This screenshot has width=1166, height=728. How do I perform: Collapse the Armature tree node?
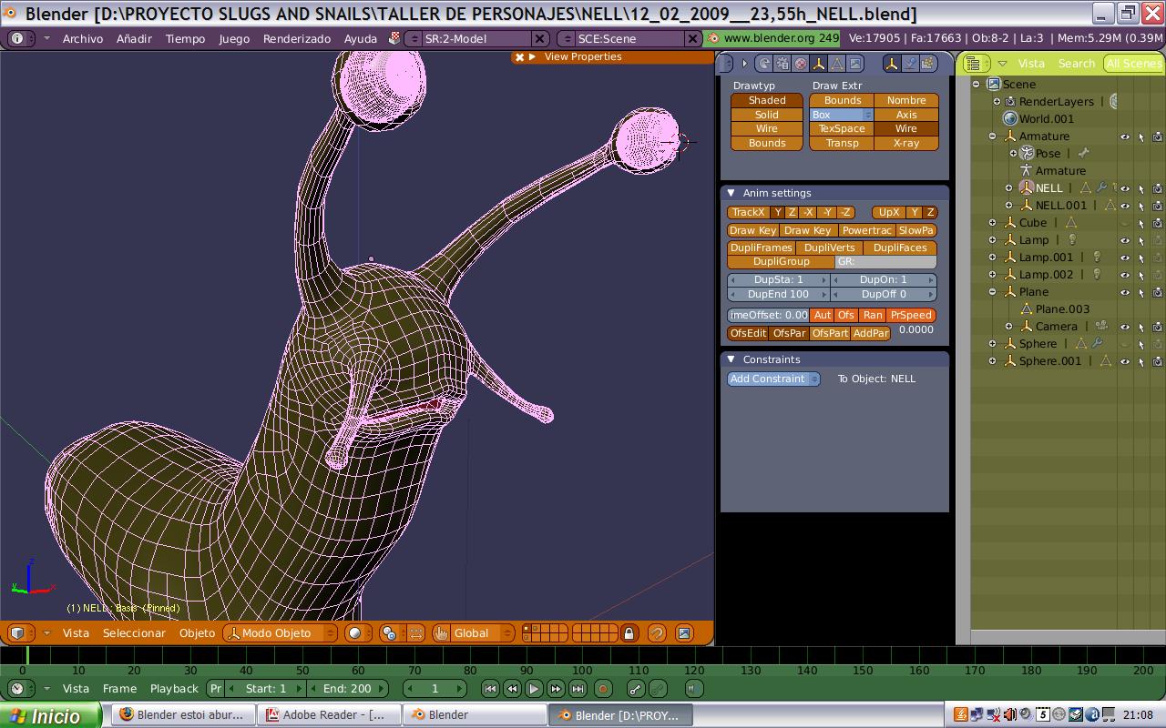click(992, 136)
